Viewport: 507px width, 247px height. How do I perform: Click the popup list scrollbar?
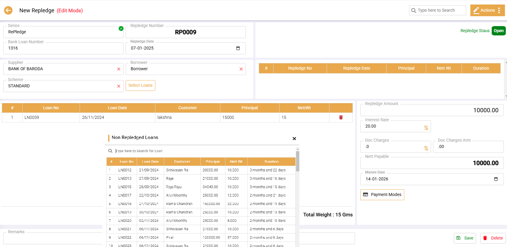298,161
